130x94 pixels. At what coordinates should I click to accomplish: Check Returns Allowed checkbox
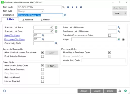(x=42, y=77)
